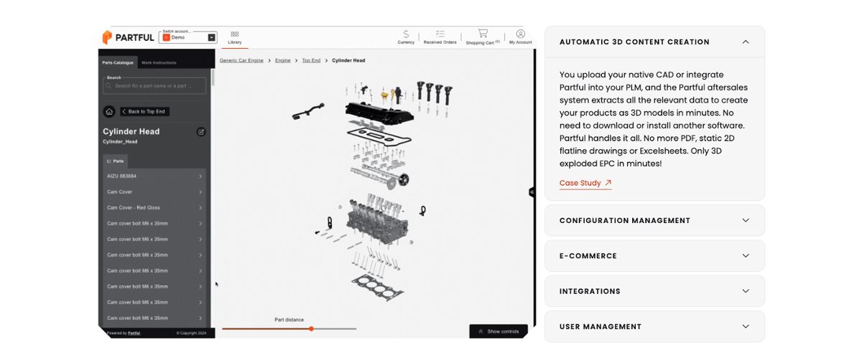Image resolution: width=862 pixels, height=360 pixels.
Task: Collapse the side panel with double-arrow handle
Action: pyautogui.click(x=532, y=192)
